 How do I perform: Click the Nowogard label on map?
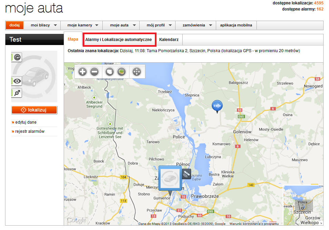(x=313, y=86)
